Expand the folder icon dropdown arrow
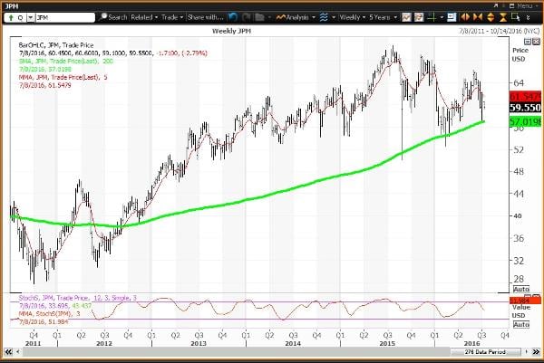This screenshot has width=544, height=363. click(268, 17)
